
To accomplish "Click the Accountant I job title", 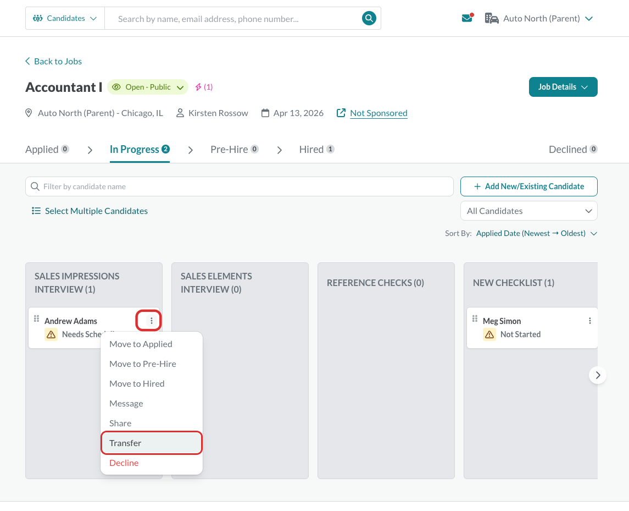I will [x=64, y=87].
